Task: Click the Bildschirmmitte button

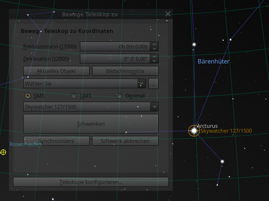Action: coord(125,71)
